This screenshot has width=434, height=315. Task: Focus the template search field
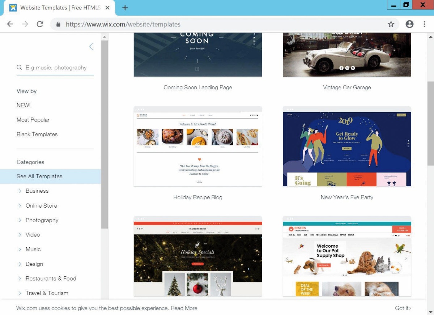[x=55, y=68]
